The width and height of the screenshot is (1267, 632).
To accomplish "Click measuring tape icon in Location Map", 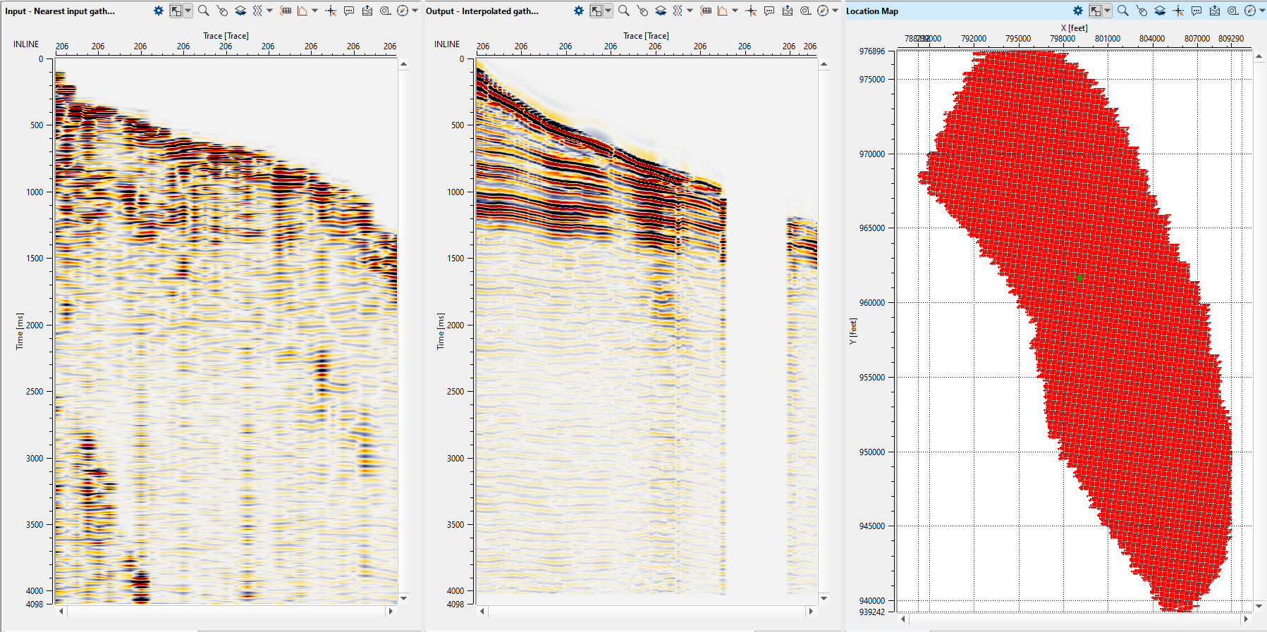I will pos(1232,11).
